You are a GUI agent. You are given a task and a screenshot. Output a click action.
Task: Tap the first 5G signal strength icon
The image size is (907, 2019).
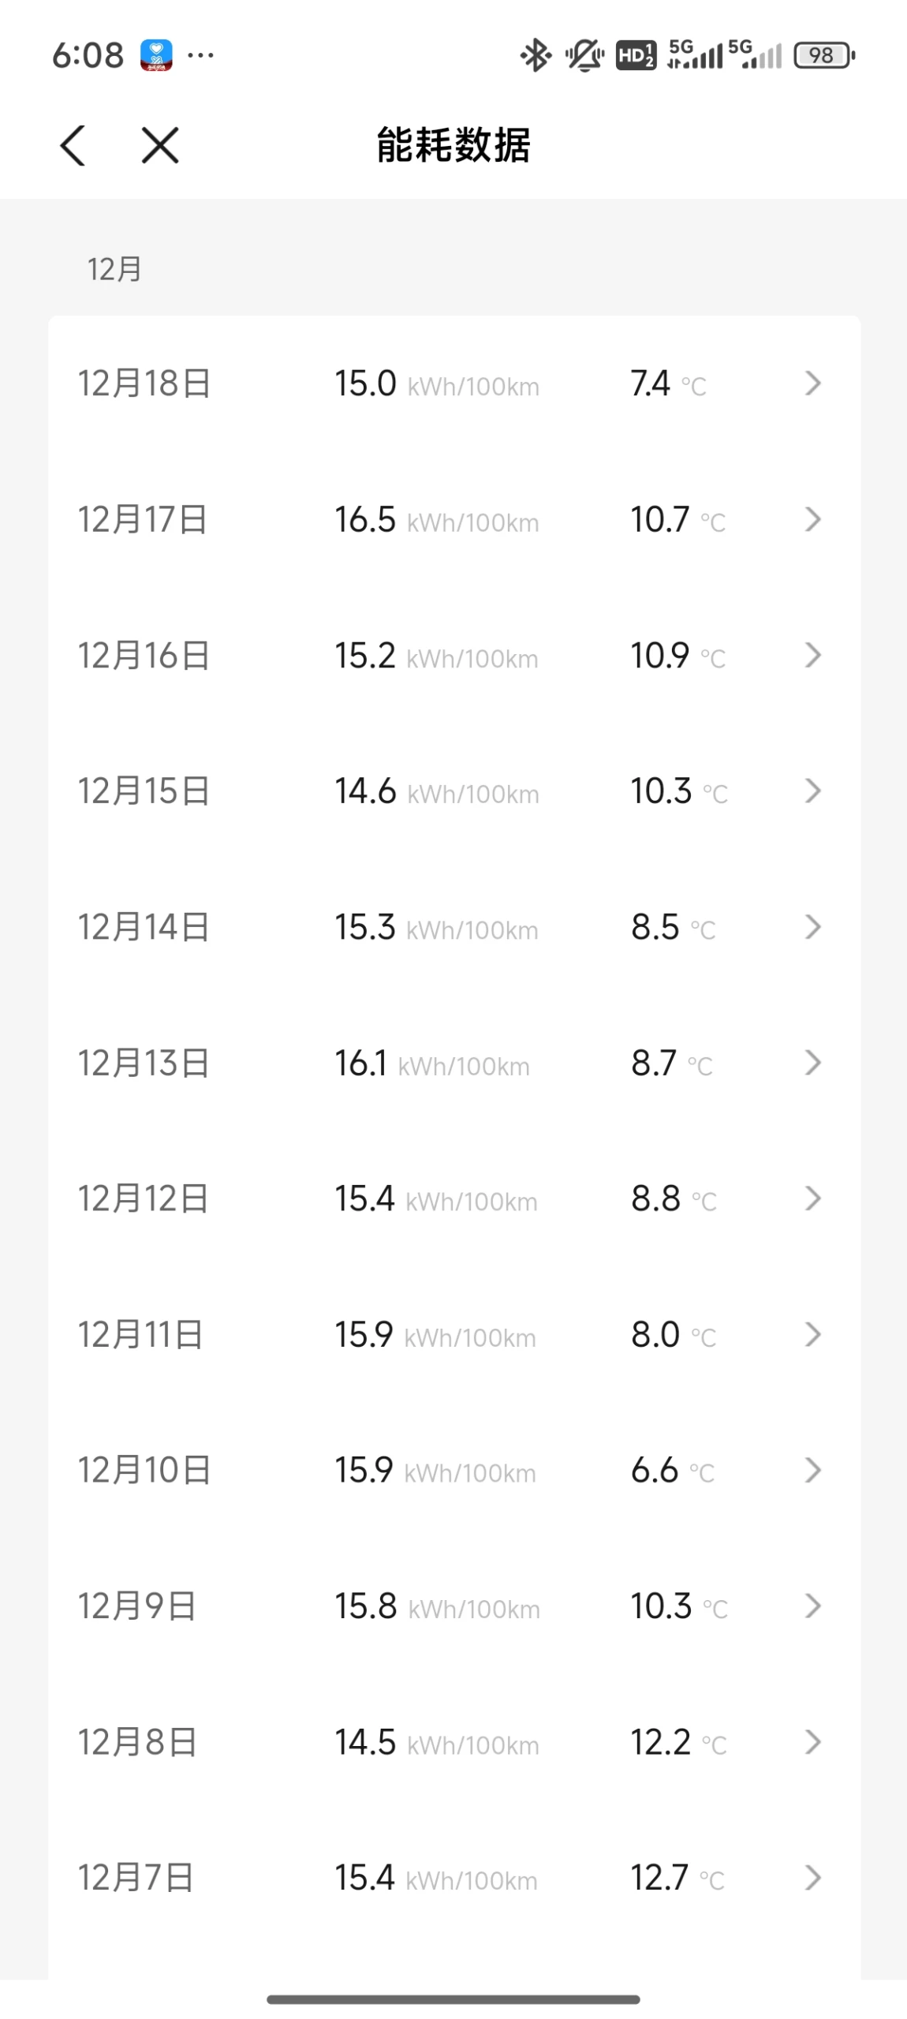click(694, 55)
